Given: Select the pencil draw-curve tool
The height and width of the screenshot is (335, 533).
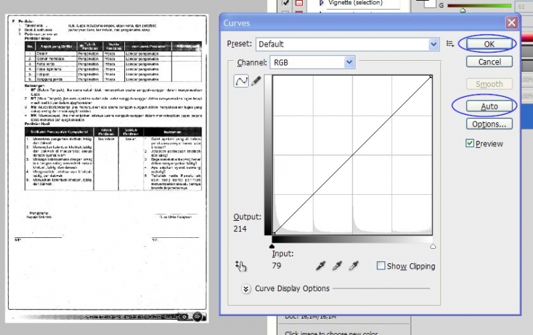Looking at the screenshot, I should (256, 81).
